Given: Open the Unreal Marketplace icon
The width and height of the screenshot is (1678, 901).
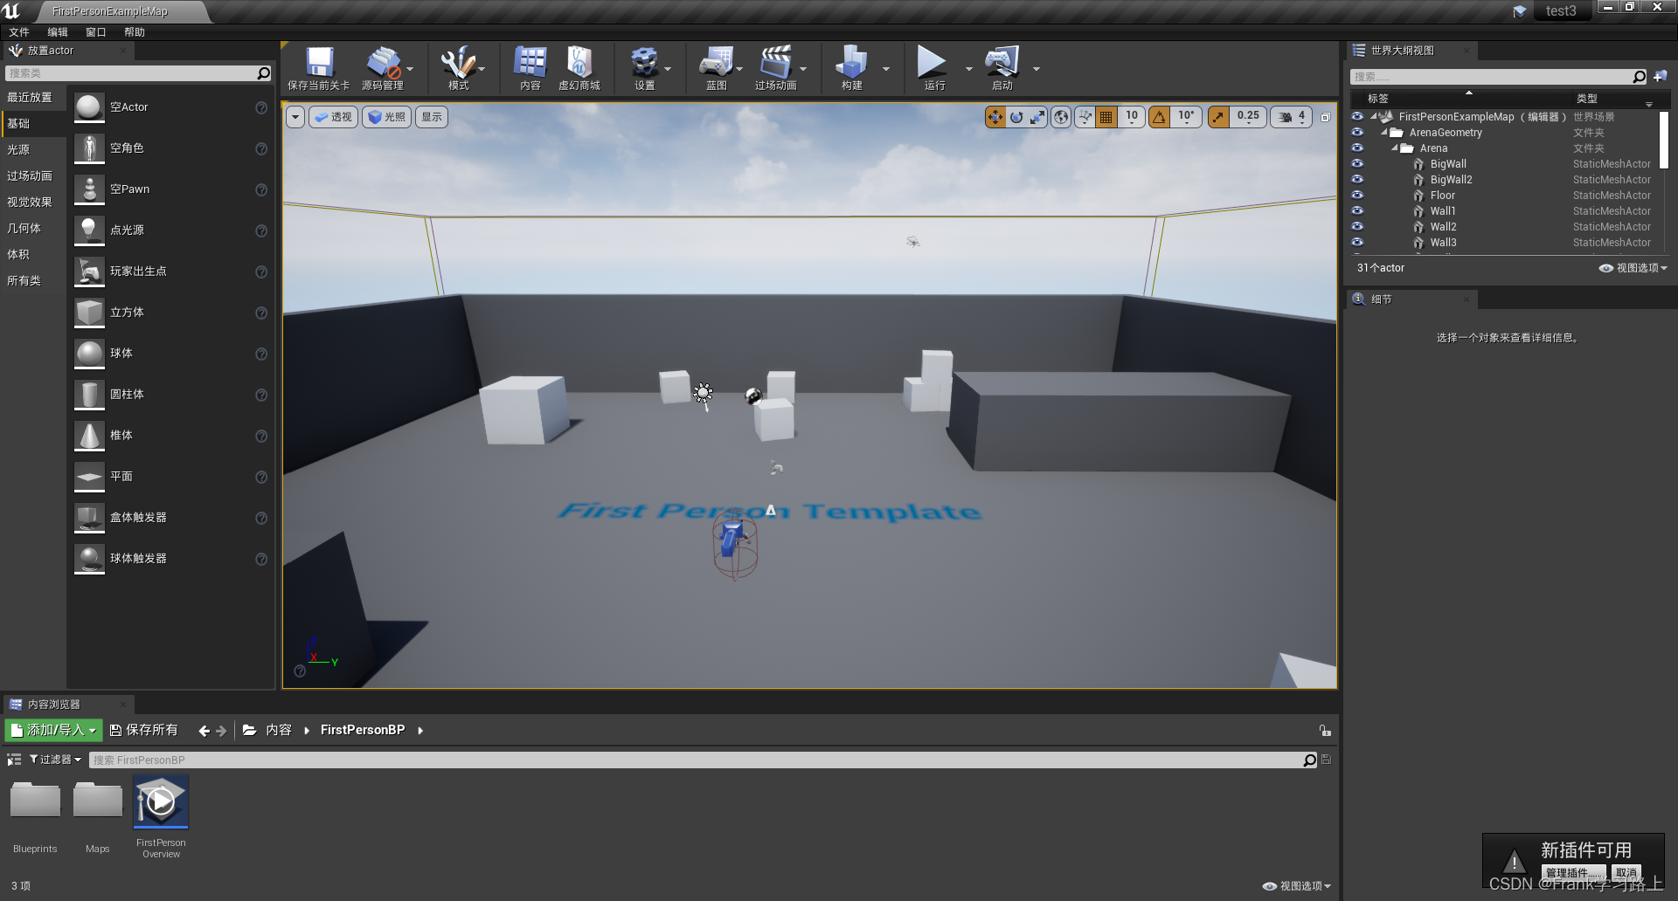Looking at the screenshot, I should [579, 68].
